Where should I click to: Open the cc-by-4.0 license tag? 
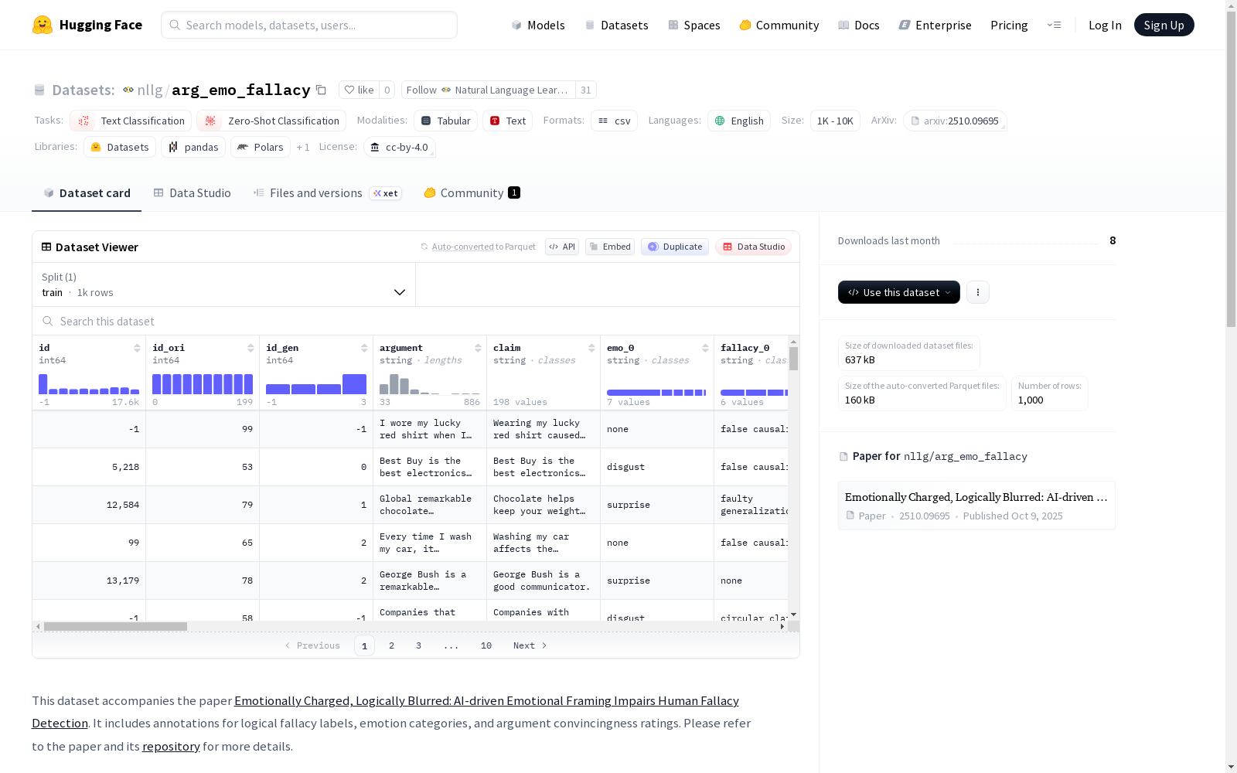pos(399,147)
